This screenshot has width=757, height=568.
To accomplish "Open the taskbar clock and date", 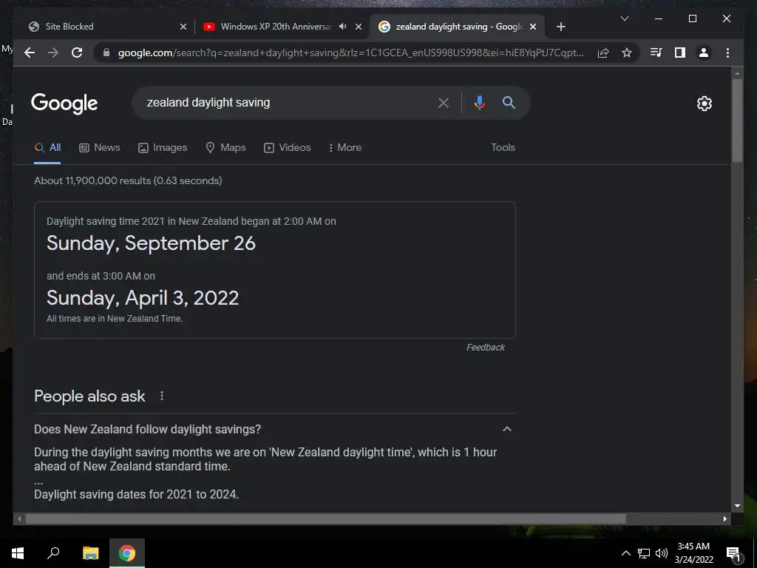I will 693,553.
